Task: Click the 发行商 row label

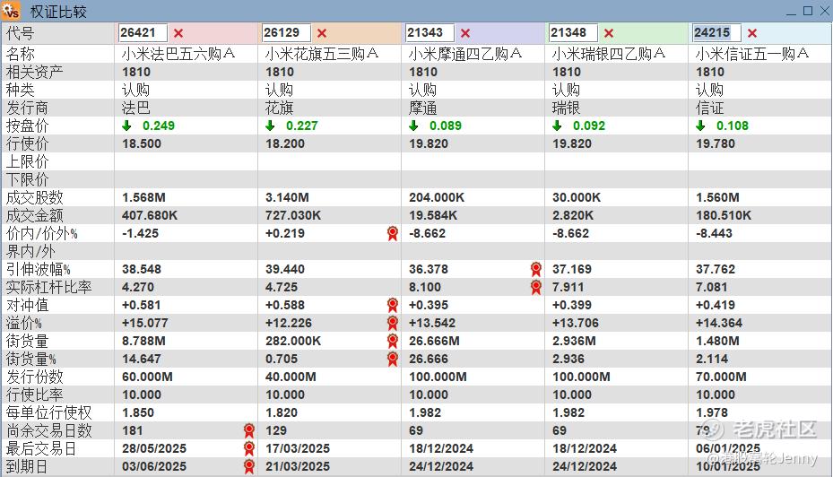Action: point(27,108)
